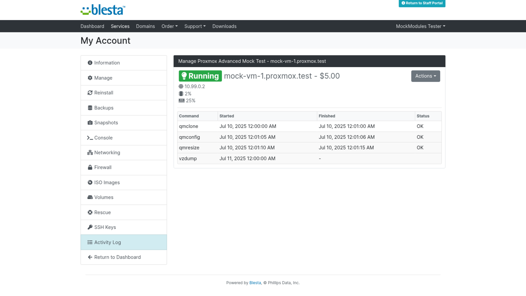Click the Manage gear icon
Image resolution: width=526 pixels, height=296 pixels.
point(90,78)
